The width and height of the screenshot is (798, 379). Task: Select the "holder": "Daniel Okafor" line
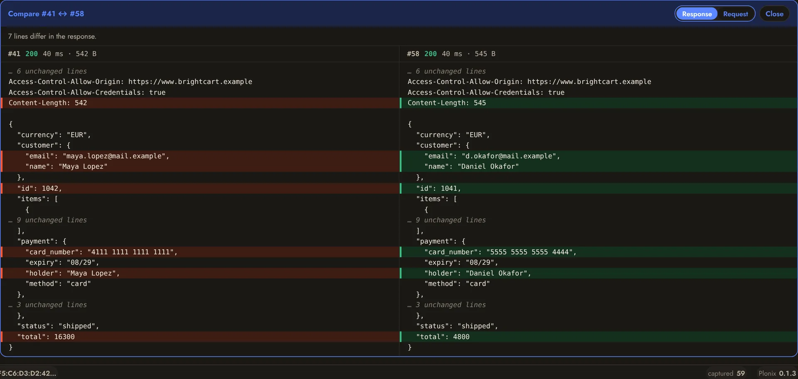(x=598, y=273)
